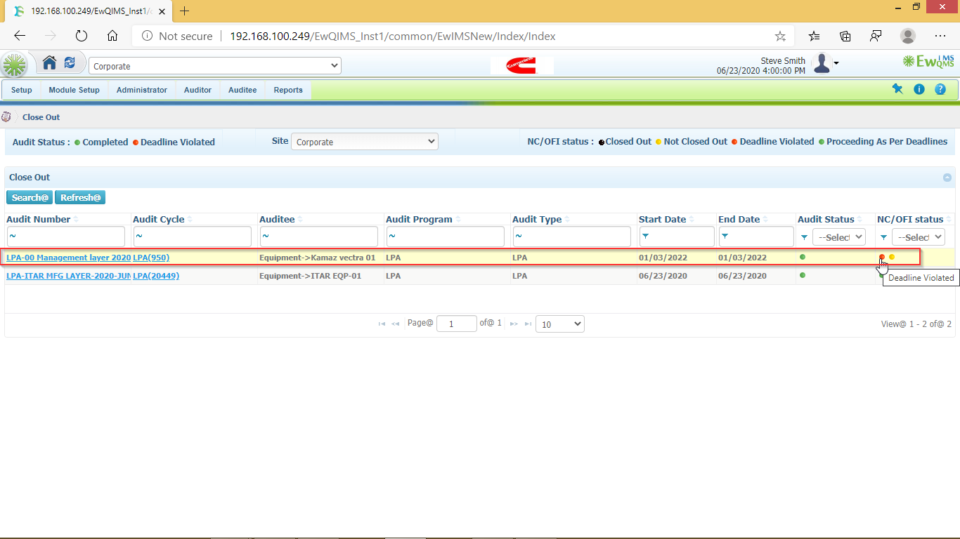Image resolution: width=960 pixels, height=539 pixels.
Task: Go to the first page pager icon
Action: tap(382, 324)
